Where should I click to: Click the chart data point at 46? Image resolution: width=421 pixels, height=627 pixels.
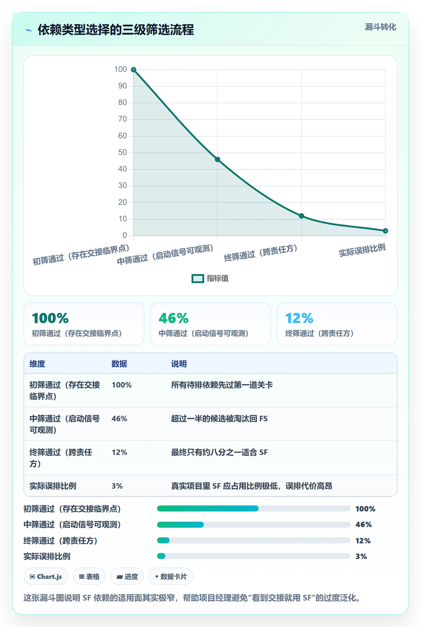pos(217,159)
